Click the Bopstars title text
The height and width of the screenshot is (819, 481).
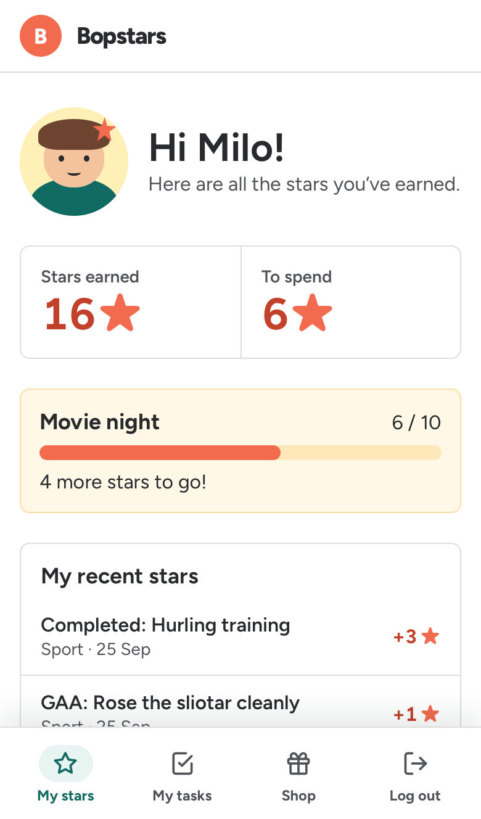121,36
